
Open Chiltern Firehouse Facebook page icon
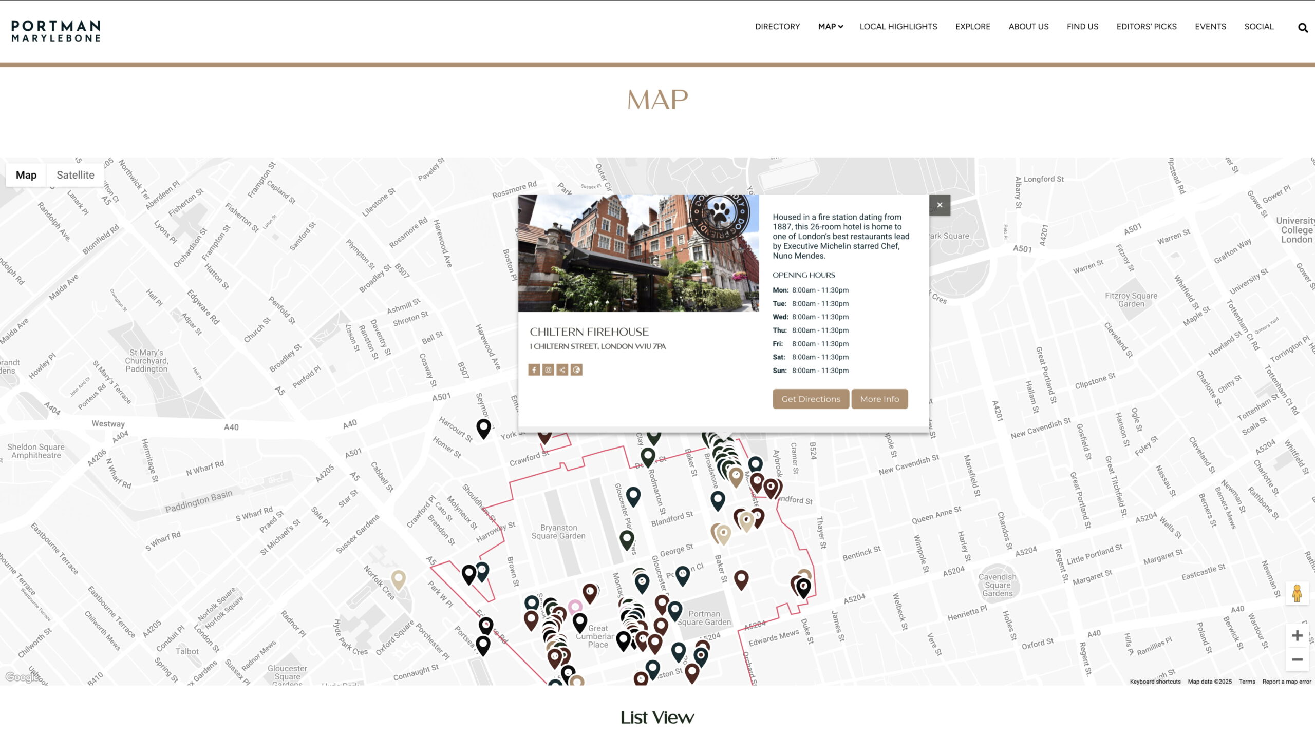(x=534, y=369)
